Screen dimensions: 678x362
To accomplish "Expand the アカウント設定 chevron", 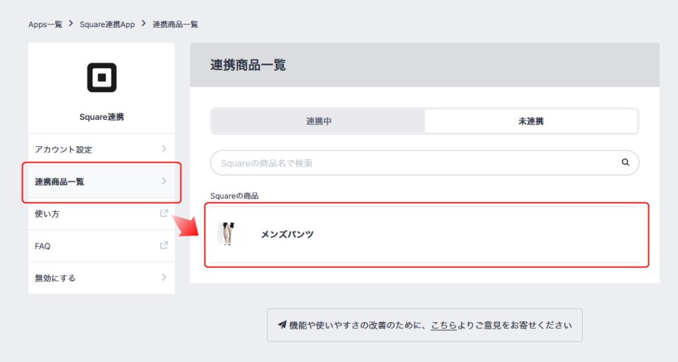I will click(x=164, y=149).
